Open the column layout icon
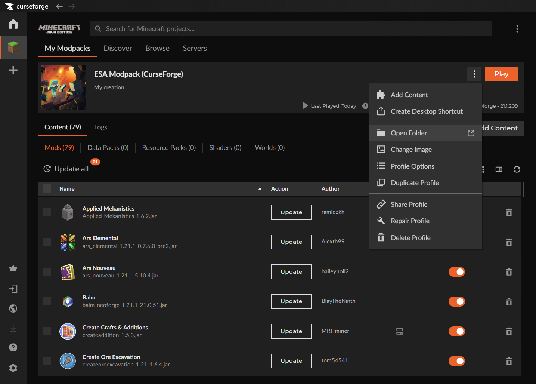The width and height of the screenshot is (536, 384). [x=499, y=169]
